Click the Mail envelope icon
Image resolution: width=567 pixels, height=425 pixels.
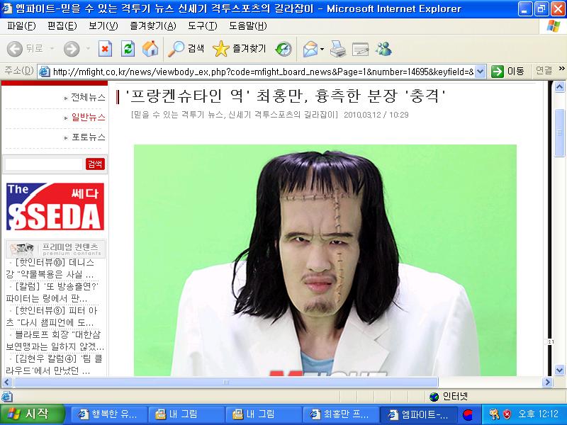pos(310,49)
